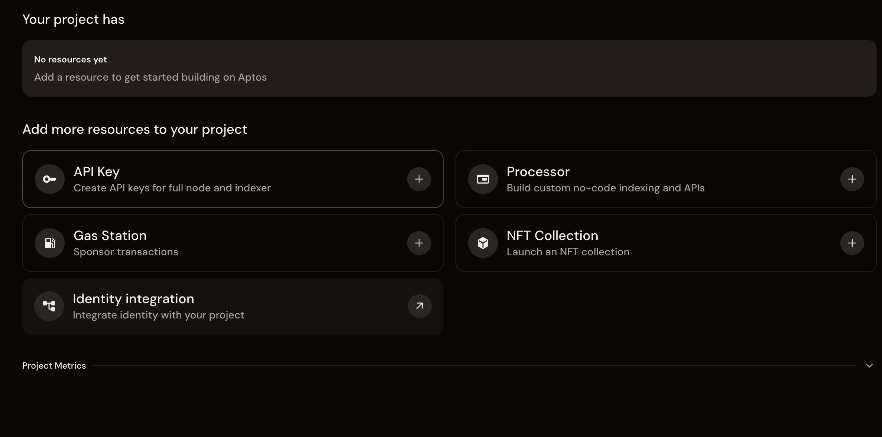Screen dimensions: 882x437
Task: Select the Processor resource card
Action: click(x=666, y=179)
